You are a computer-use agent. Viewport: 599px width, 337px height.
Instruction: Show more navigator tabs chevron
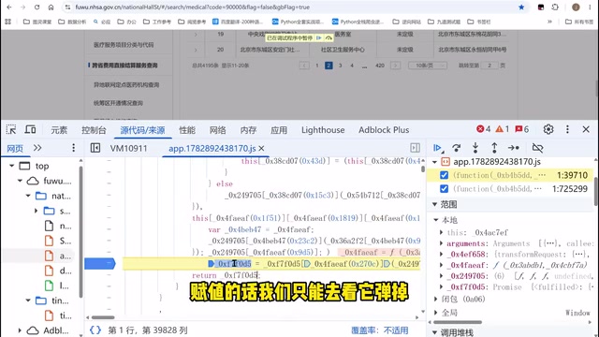(37, 148)
